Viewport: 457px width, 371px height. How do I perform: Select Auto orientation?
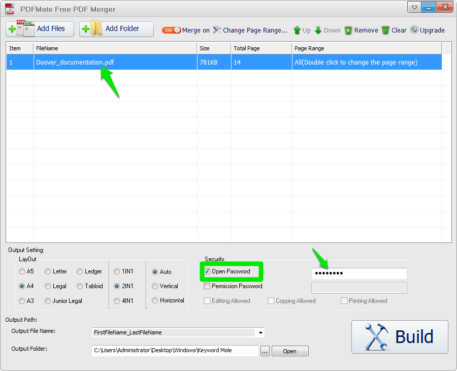(x=155, y=272)
